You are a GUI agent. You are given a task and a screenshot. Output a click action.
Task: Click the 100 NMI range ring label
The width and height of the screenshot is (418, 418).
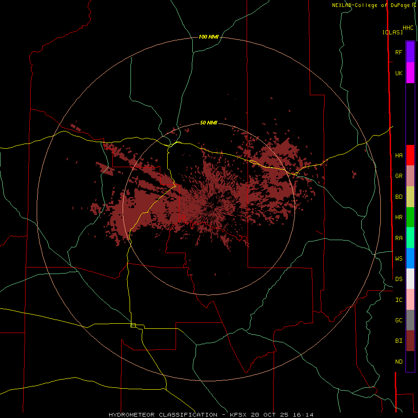click(209, 37)
